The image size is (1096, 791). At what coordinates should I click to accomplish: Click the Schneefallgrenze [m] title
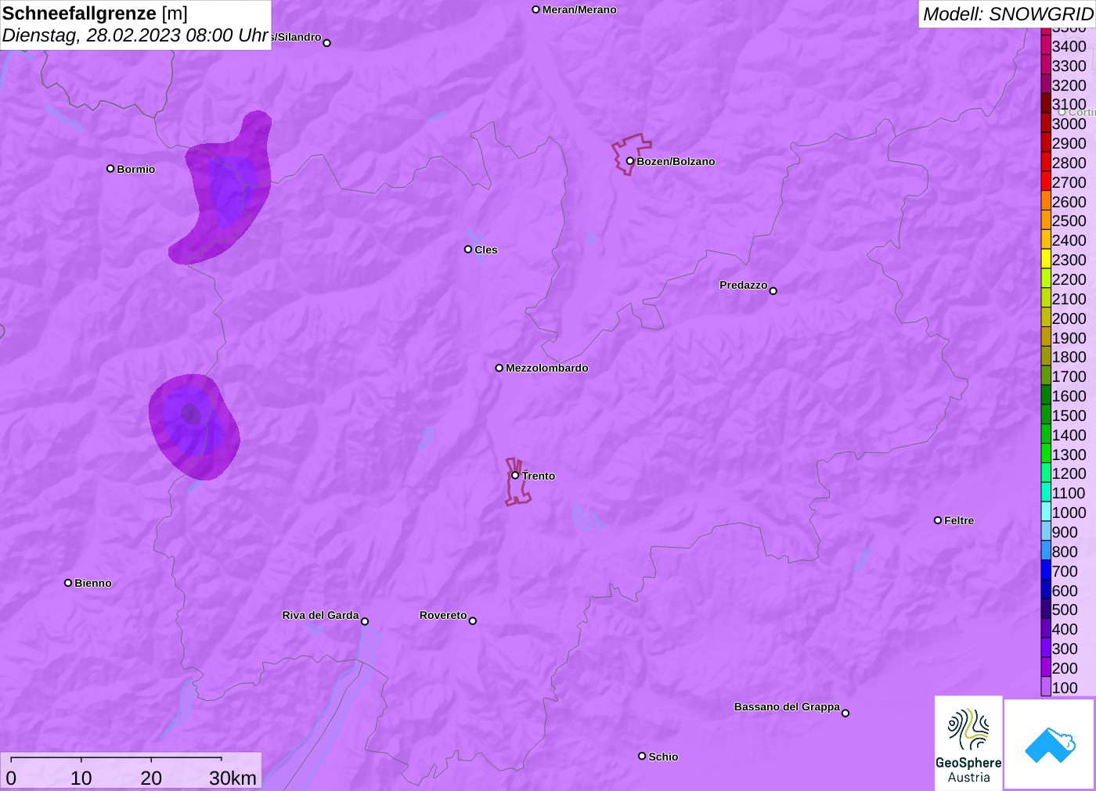click(96, 13)
